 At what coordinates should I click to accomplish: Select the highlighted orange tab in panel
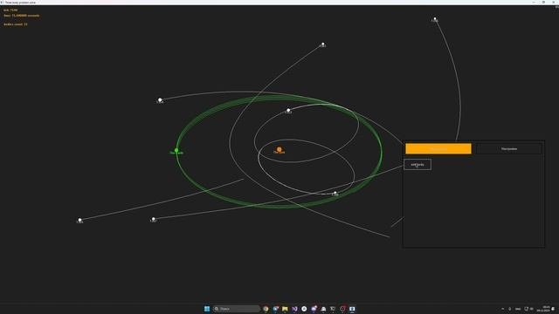[438, 149]
